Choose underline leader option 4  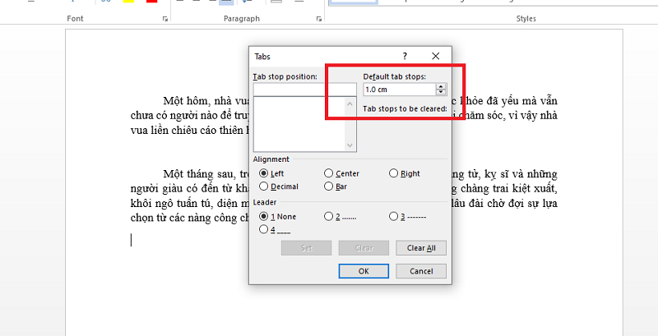click(x=264, y=229)
